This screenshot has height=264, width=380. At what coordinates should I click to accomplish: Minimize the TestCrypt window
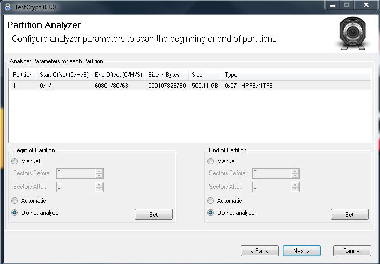pyautogui.click(x=333, y=5)
